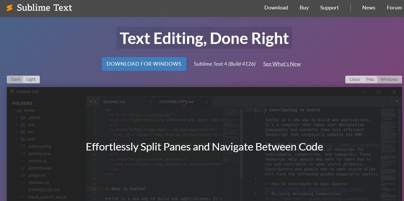The image size is (404, 201).
Task: Click the What is Svelte? heading line
Action: pyautogui.click(x=125, y=189)
